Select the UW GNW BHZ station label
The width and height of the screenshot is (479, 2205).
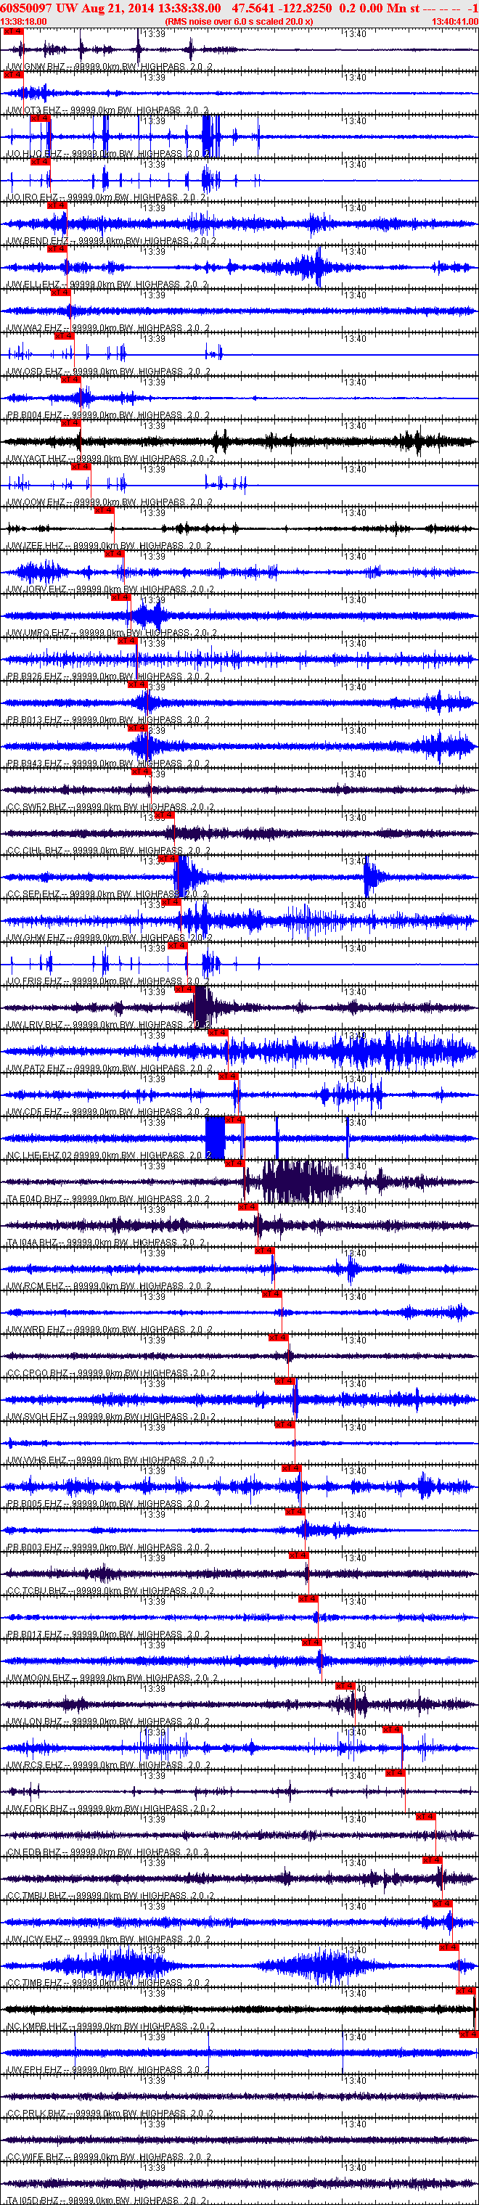coord(109,67)
